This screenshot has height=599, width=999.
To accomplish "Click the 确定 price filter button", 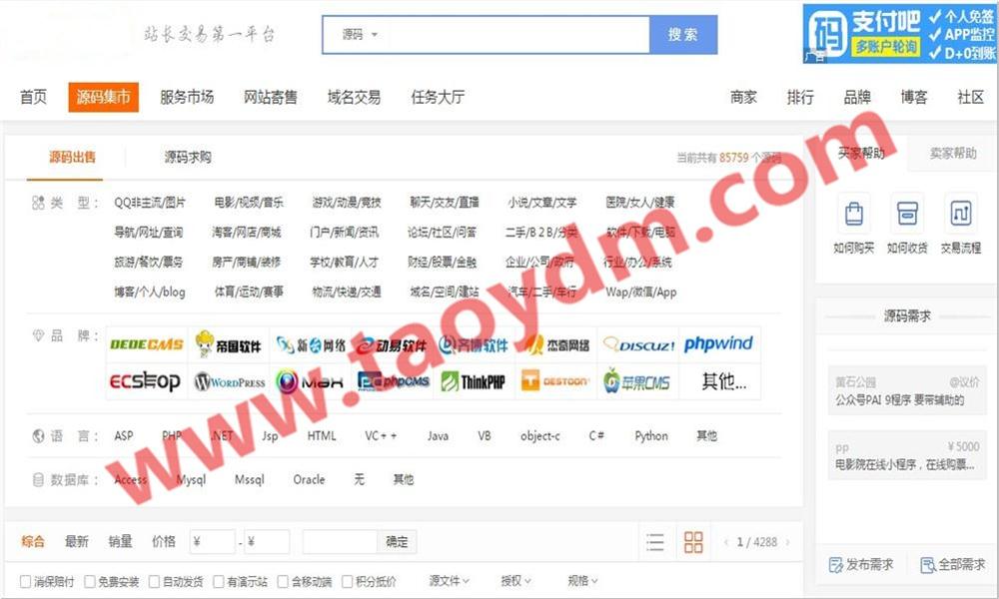I will [397, 542].
